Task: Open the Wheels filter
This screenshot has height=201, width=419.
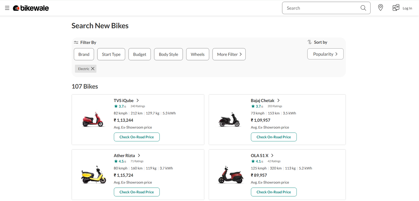Action: point(198,54)
